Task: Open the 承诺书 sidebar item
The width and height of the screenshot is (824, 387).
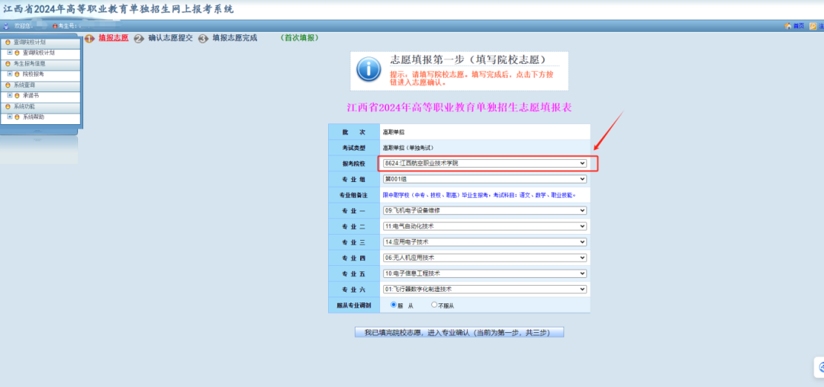Action: [x=31, y=95]
